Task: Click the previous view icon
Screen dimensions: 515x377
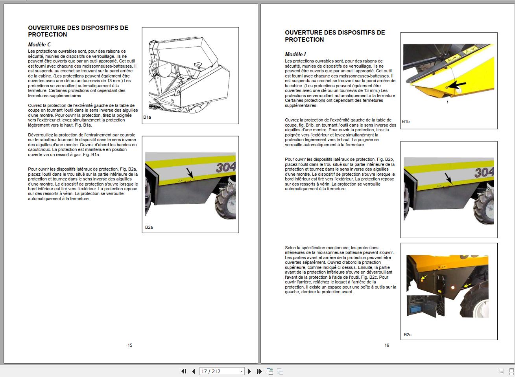Action: coord(270,371)
